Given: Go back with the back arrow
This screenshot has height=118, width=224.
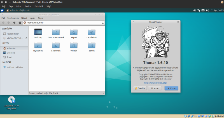Looking at the screenshot, I should 3,23.
